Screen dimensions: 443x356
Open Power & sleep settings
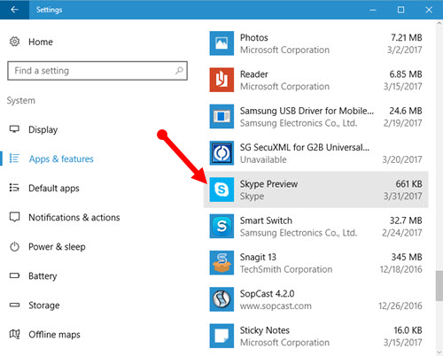pyautogui.click(x=57, y=246)
